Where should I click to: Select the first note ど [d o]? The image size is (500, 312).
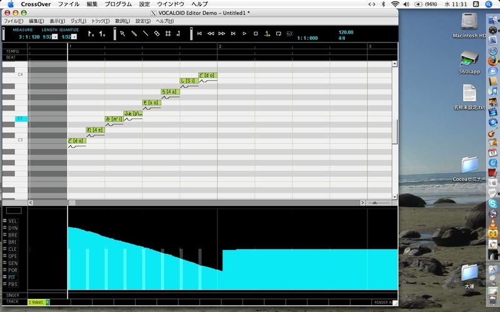(x=77, y=140)
